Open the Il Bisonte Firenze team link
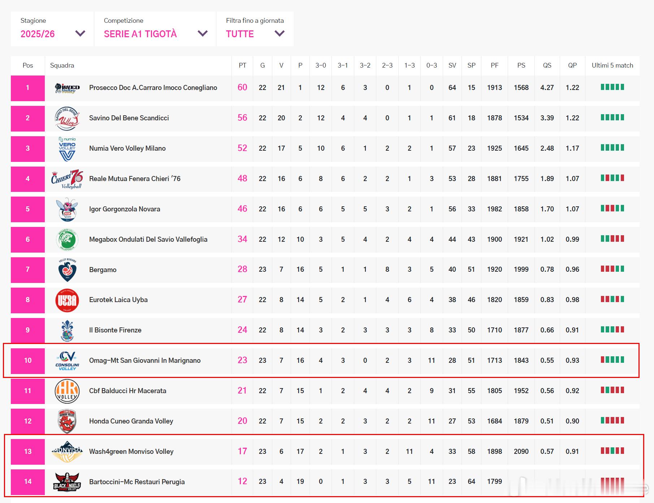Screen dimensions: 654x503 click(x=115, y=330)
